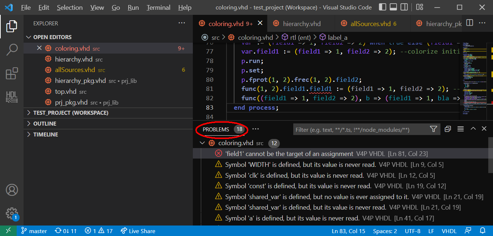Start Live Share from status bar
This screenshot has width=493, height=236.
pos(138,231)
